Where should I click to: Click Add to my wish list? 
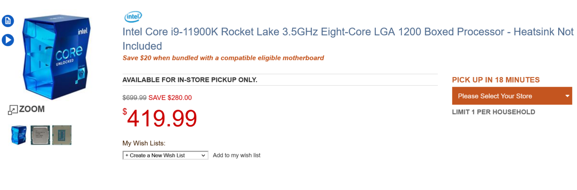point(237,155)
